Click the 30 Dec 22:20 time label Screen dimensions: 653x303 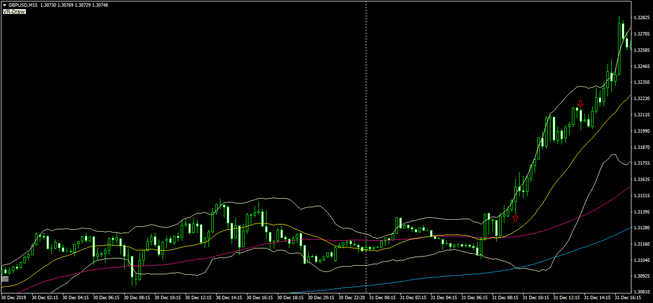(351, 298)
